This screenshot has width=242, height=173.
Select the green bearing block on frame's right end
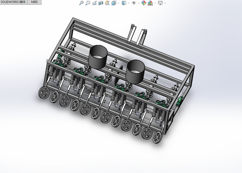coord(180,101)
